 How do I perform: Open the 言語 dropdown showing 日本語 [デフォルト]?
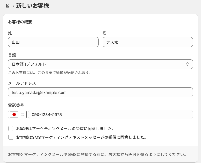(100, 64)
